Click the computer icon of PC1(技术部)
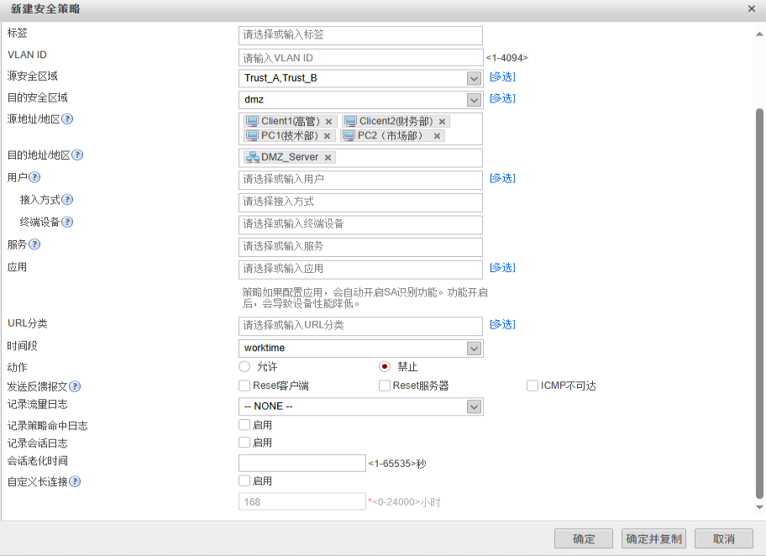 pos(252,135)
